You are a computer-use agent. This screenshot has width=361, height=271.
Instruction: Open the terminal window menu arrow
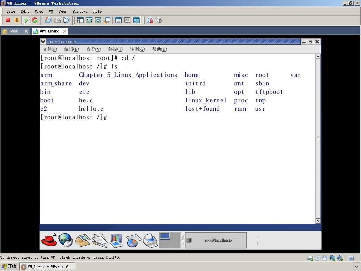43,42
